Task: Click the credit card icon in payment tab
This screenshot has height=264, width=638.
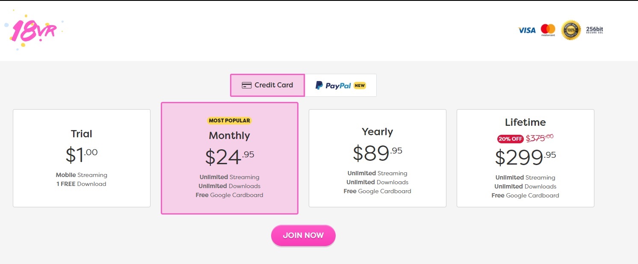Action: [x=246, y=85]
